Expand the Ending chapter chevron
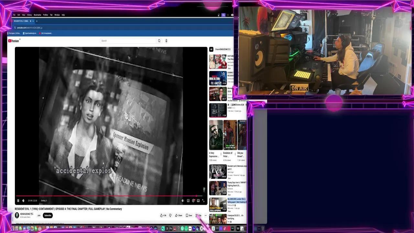414x233 pixels. click(x=46, y=201)
